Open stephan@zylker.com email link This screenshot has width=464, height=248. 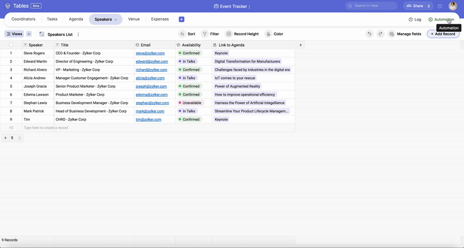point(153,103)
